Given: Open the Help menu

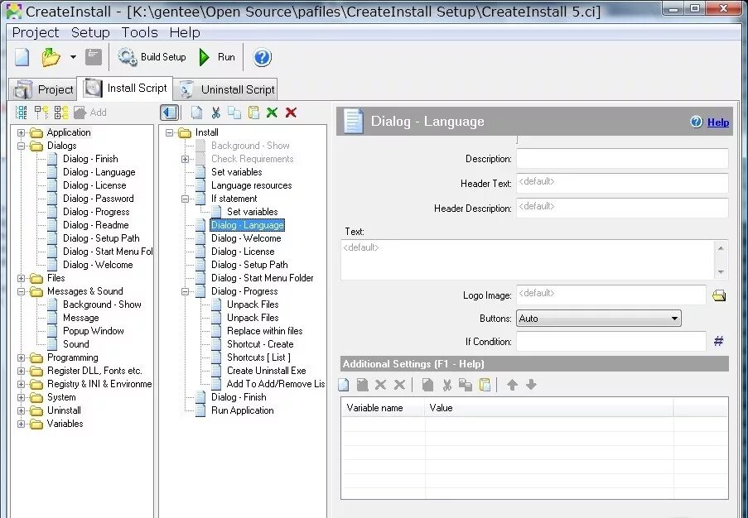Looking at the screenshot, I should point(185,32).
